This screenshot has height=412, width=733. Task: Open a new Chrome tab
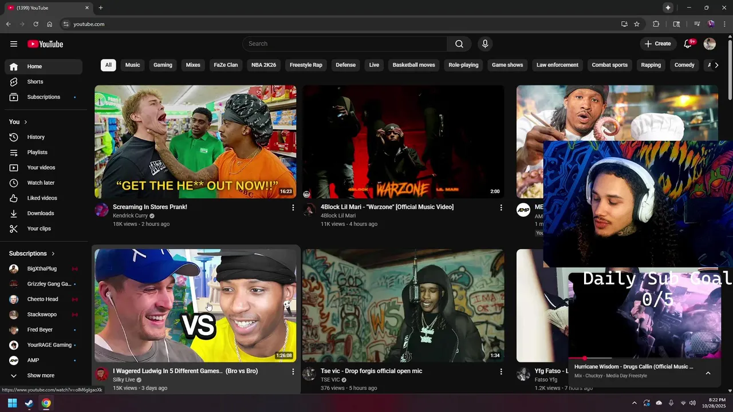tap(101, 8)
